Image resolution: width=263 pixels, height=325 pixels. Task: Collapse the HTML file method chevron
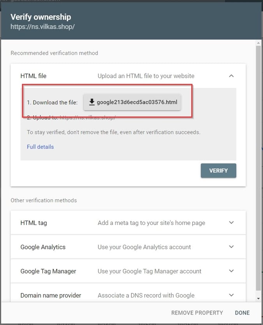(231, 76)
